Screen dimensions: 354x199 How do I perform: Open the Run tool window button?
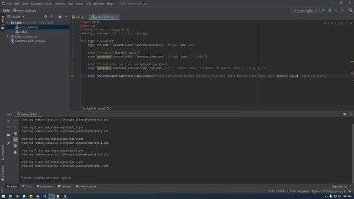12,187
